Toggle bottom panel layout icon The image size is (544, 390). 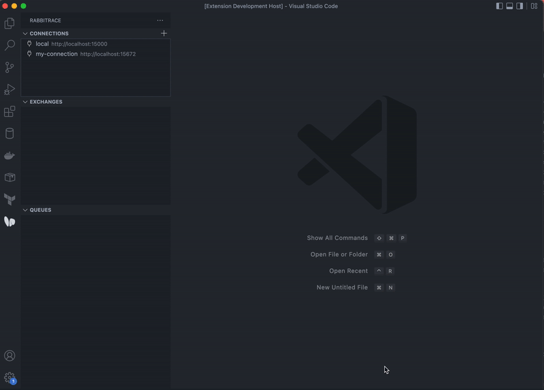pyautogui.click(x=509, y=6)
